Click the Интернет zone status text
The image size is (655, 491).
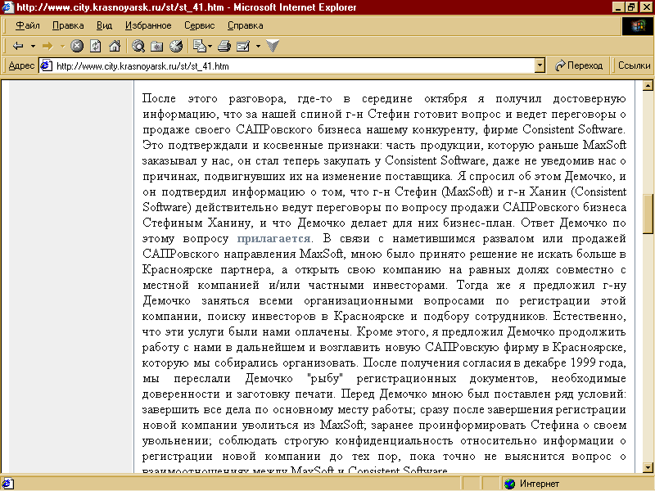coord(540,484)
